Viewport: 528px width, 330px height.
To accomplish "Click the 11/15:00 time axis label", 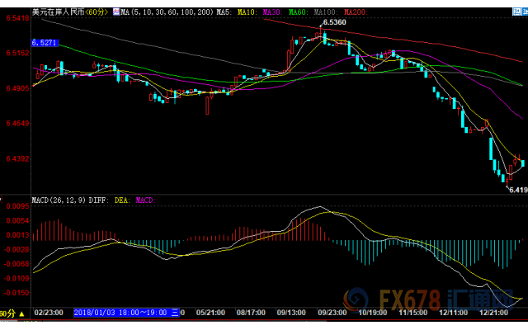I will click(x=412, y=313).
